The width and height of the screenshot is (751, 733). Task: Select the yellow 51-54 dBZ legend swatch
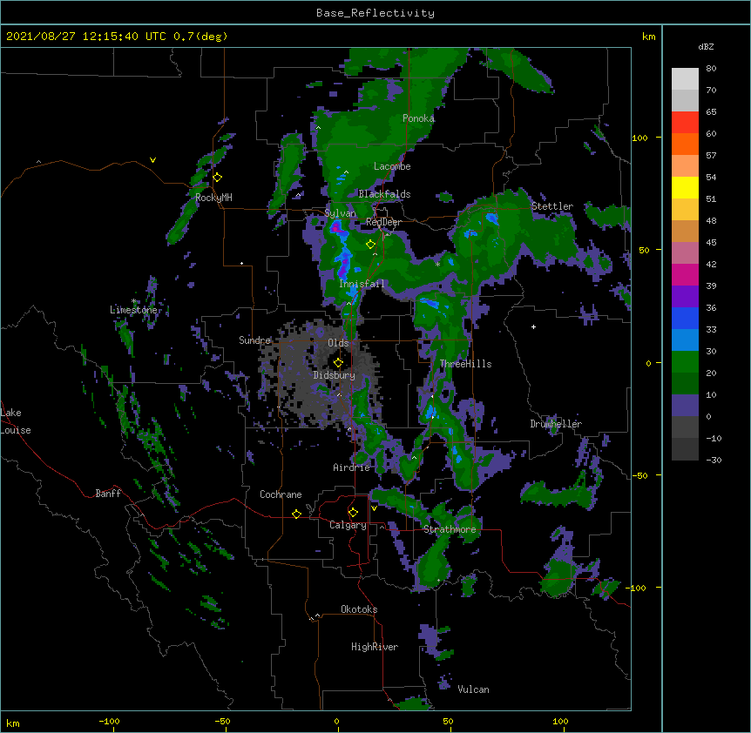click(x=685, y=187)
